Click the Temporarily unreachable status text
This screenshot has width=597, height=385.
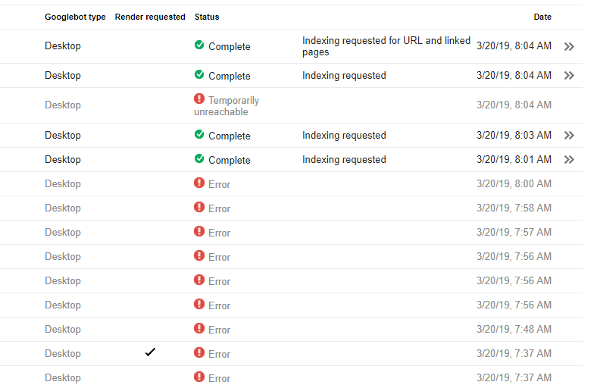coord(226,106)
